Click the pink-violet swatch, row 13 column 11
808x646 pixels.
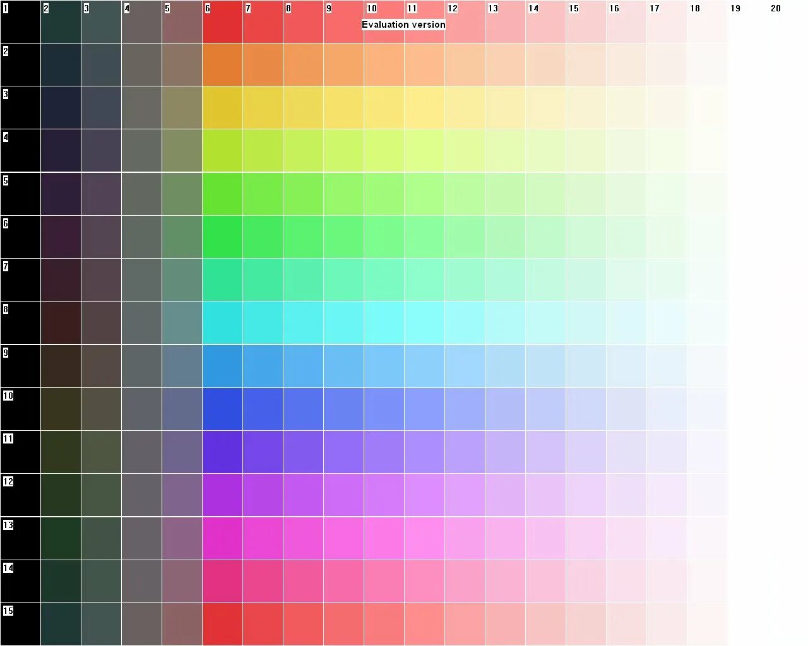pos(424,538)
